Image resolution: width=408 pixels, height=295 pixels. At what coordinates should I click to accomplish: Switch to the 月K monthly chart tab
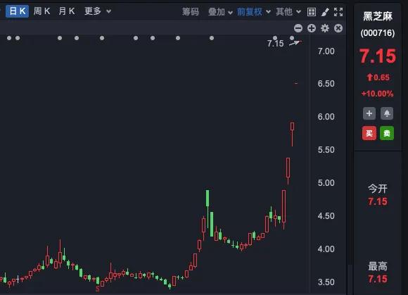tap(67, 11)
